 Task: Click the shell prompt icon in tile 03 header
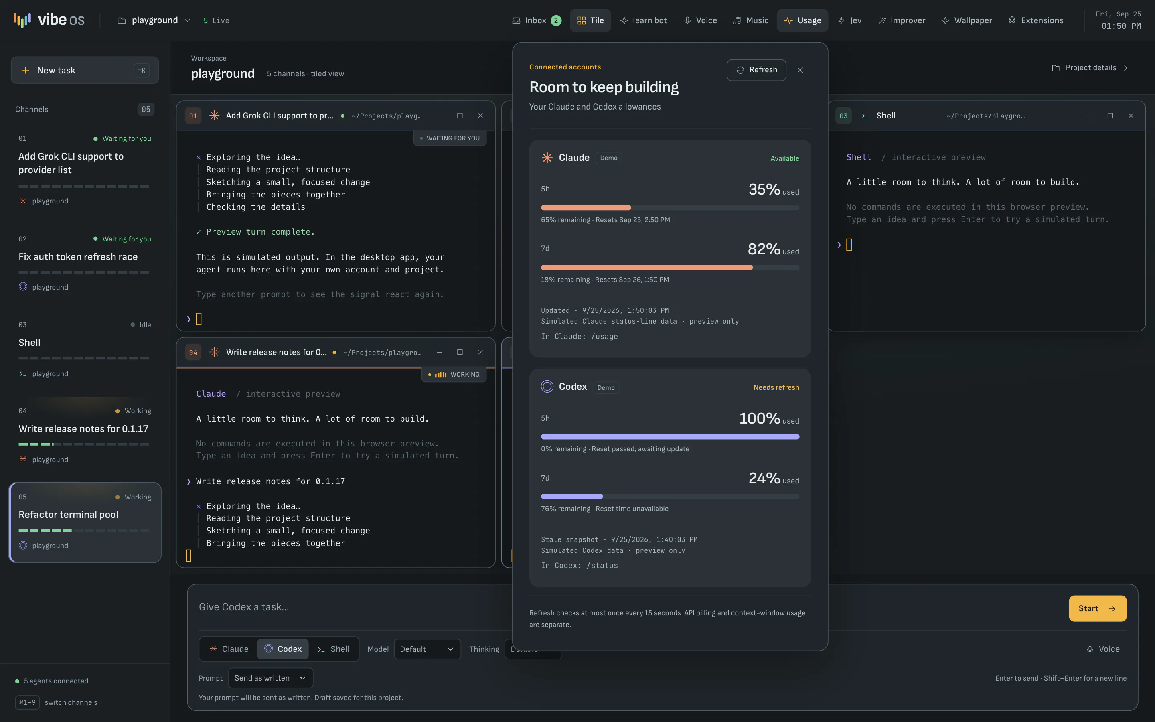tap(865, 116)
